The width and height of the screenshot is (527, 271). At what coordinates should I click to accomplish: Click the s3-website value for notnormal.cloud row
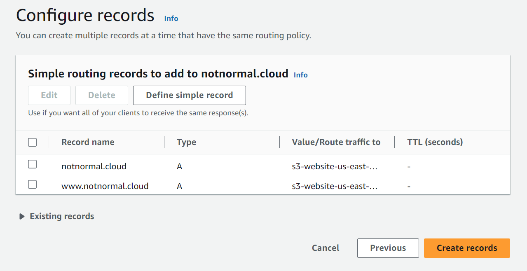[x=335, y=166]
